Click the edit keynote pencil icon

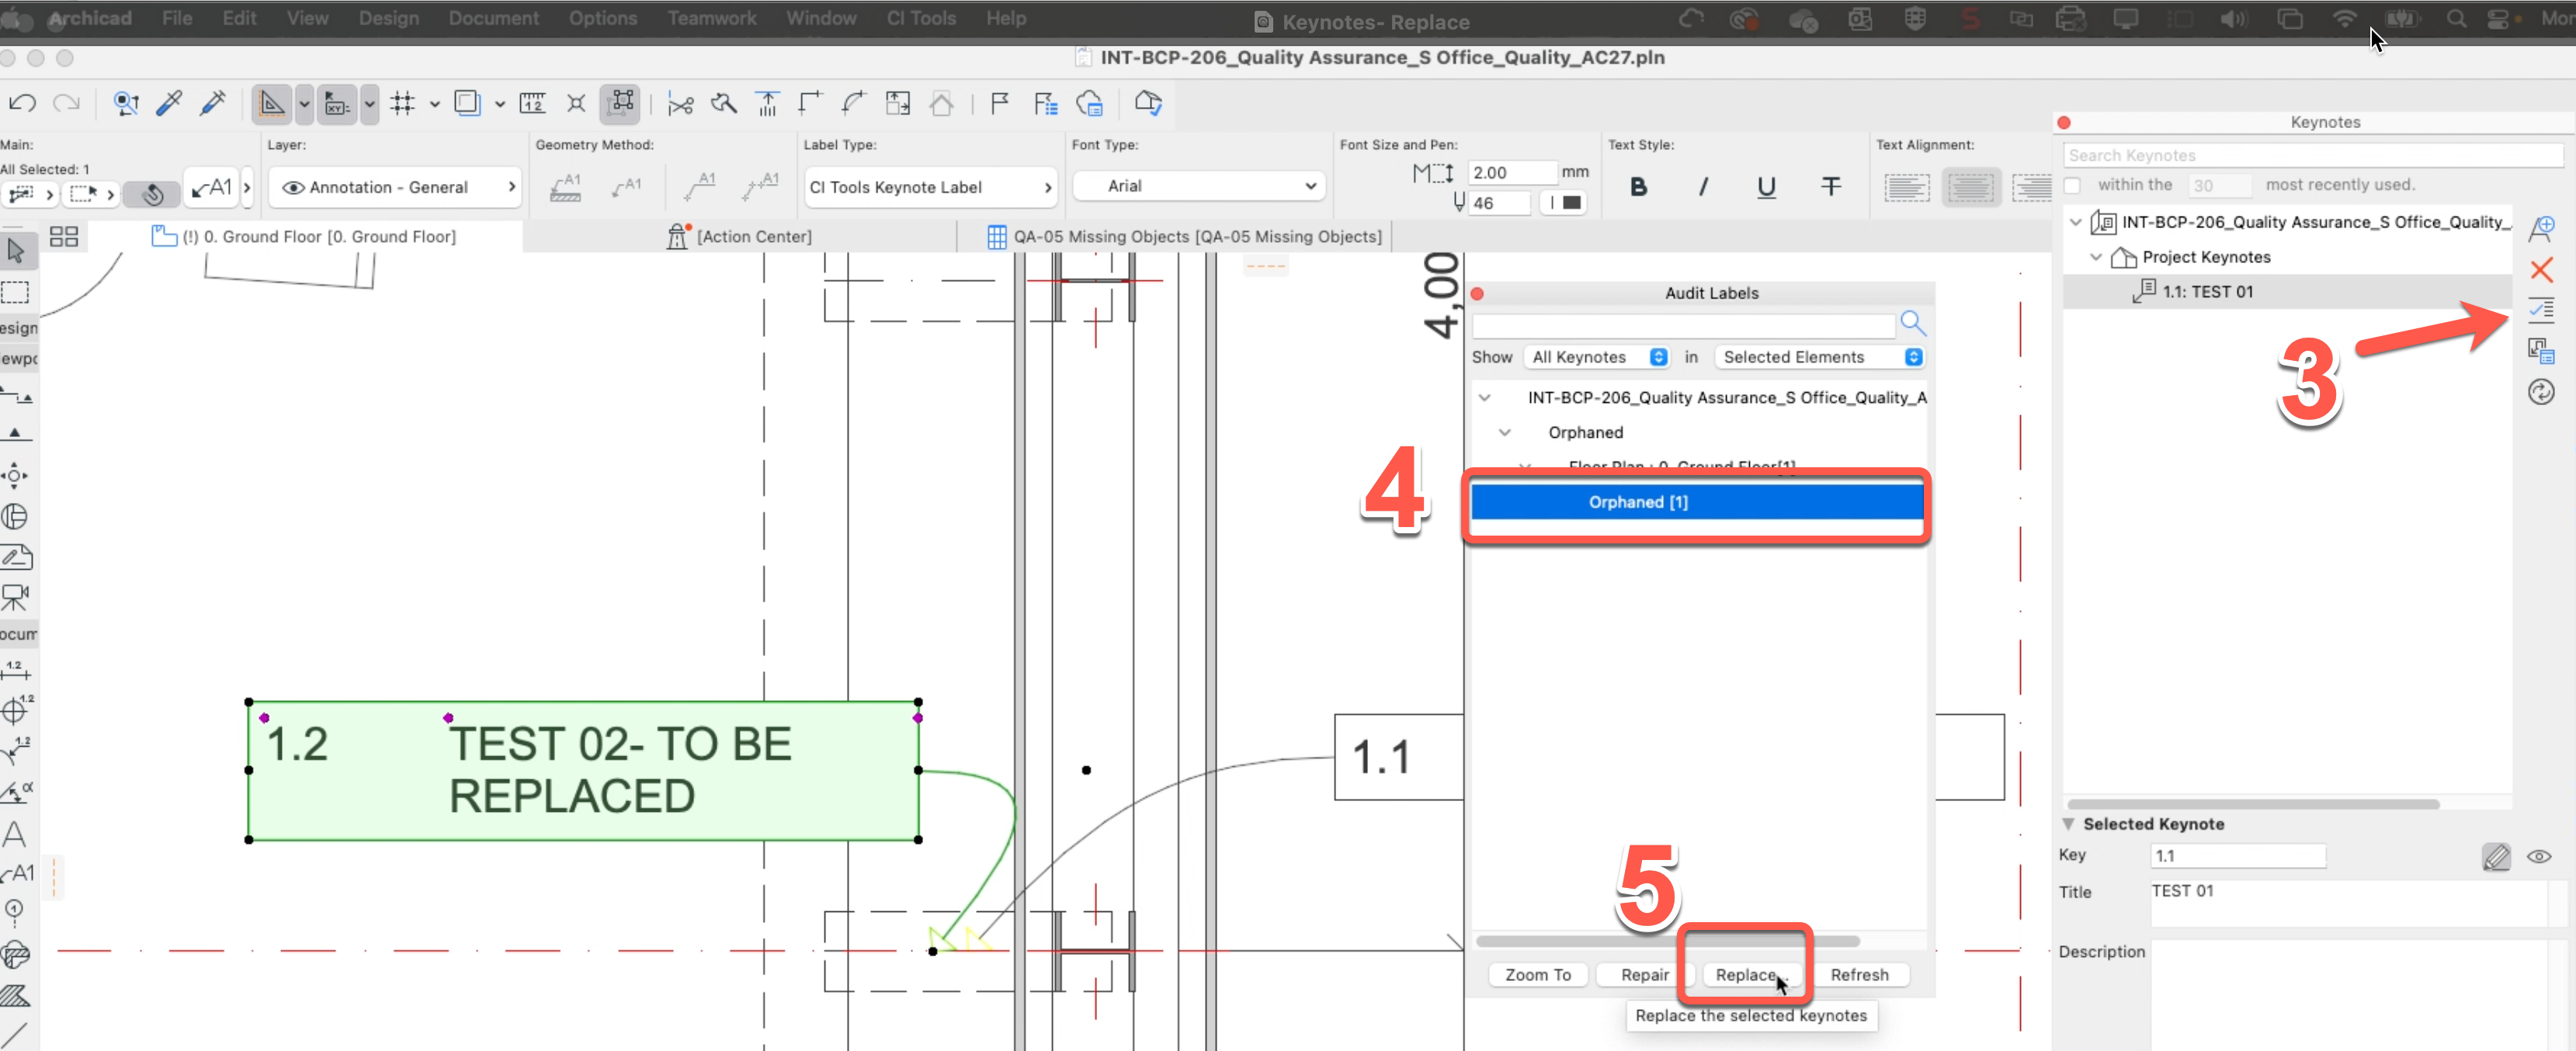tap(2495, 856)
